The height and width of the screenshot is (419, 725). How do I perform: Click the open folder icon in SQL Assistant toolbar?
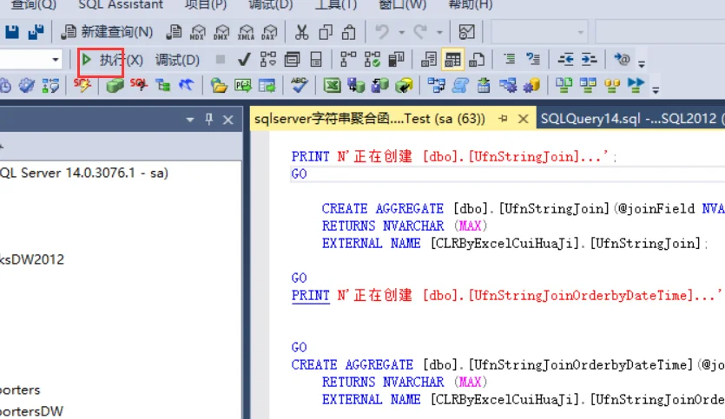tap(219, 85)
